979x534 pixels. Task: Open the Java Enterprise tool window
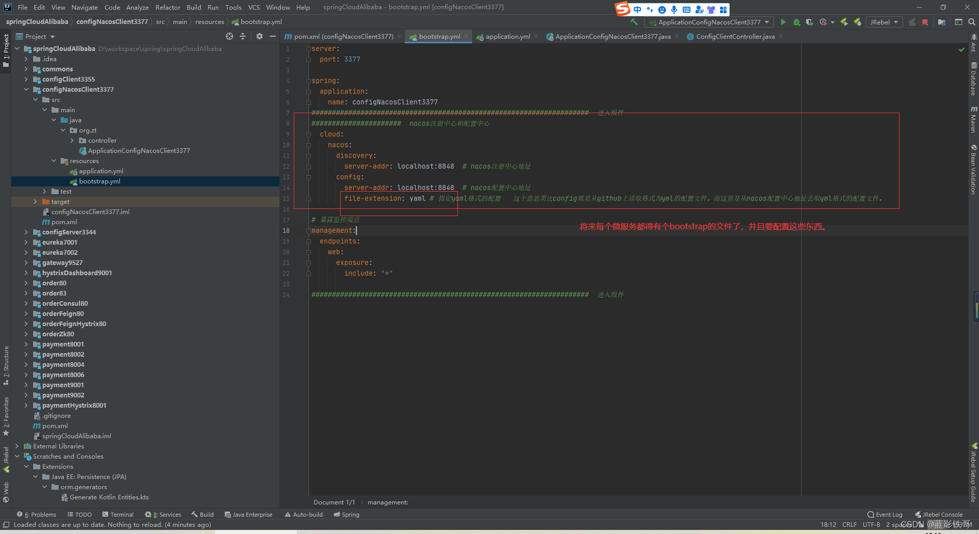pos(248,515)
